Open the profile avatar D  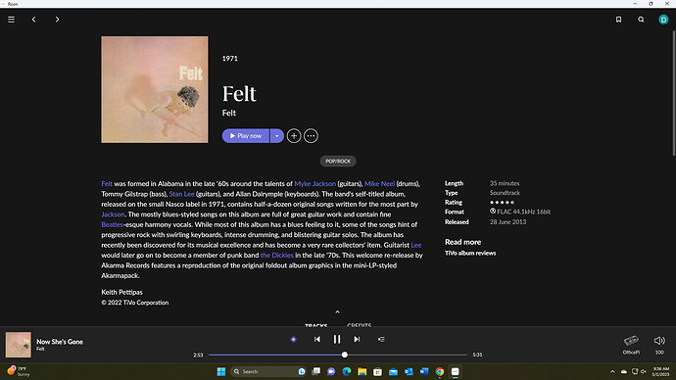pyautogui.click(x=663, y=20)
